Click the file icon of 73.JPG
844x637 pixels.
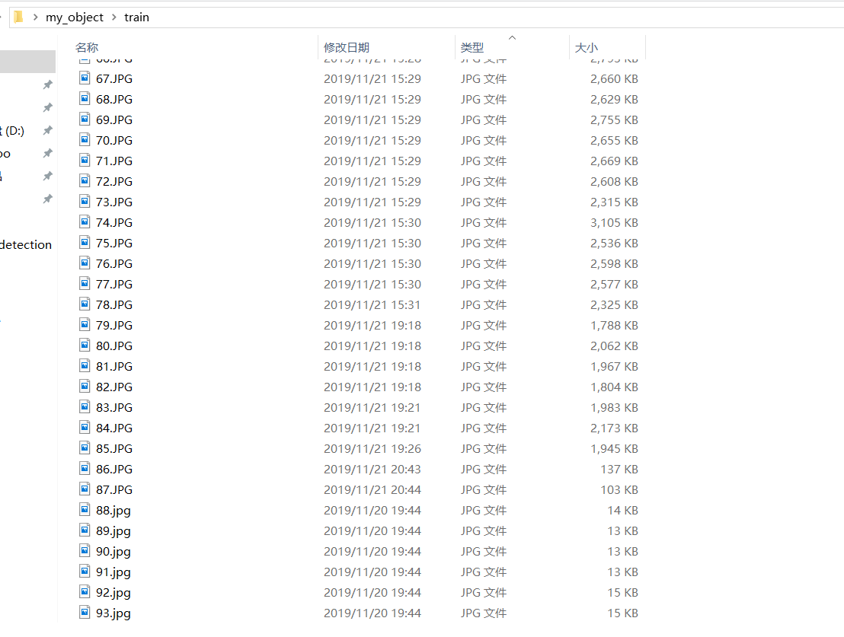click(x=85, y=202)
